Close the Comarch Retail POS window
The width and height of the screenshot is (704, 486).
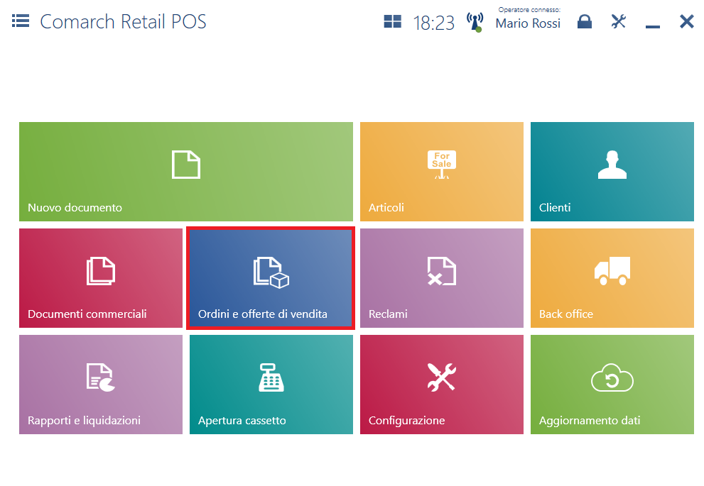pos(686,21)
